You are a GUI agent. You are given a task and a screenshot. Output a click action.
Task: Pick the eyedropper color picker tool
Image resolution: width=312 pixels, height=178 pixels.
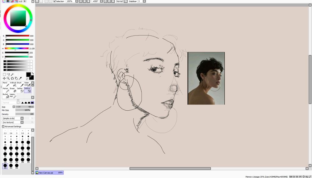(20, 78)
